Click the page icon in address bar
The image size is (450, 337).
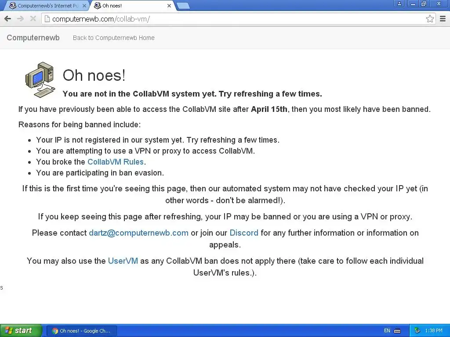coord(47,19)
